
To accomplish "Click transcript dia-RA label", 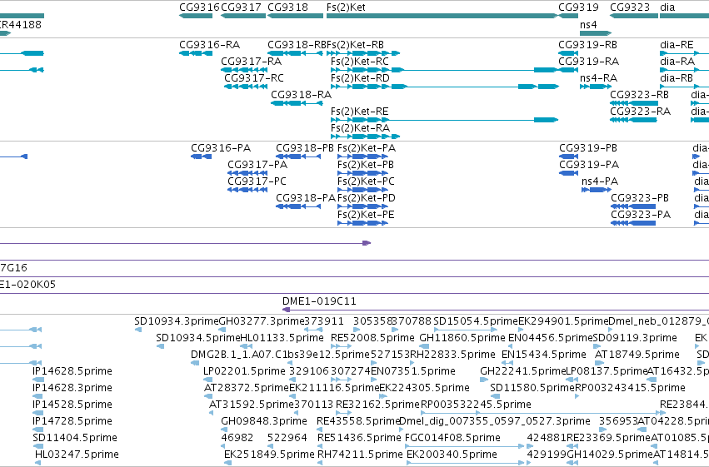I will [677, 62].
